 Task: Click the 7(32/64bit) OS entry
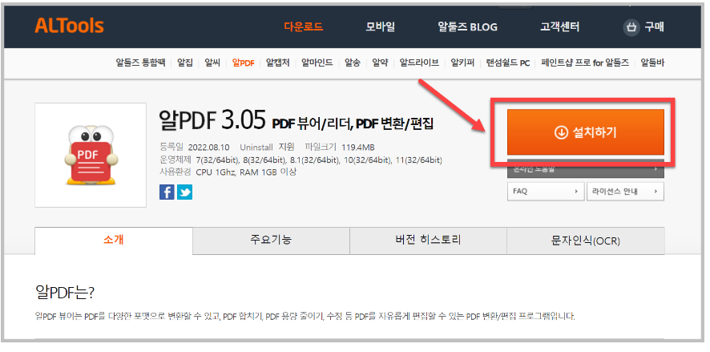click(216, 160)
